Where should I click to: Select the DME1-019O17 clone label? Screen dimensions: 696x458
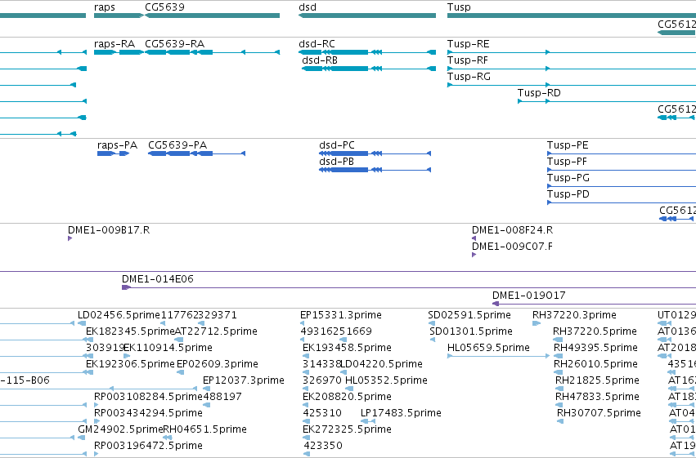529,296
